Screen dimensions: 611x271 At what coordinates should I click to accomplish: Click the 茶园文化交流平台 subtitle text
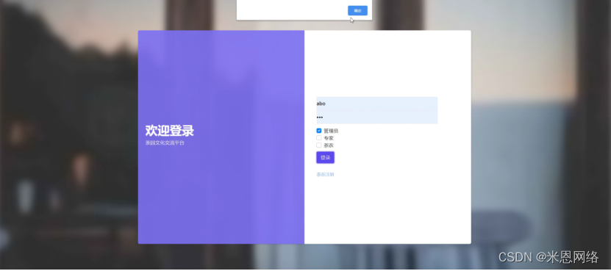tap(165, 143)
